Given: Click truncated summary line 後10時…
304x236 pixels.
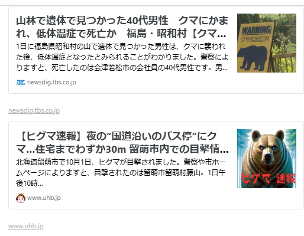Looking at the screenshot, I should [x=30, y=183].
